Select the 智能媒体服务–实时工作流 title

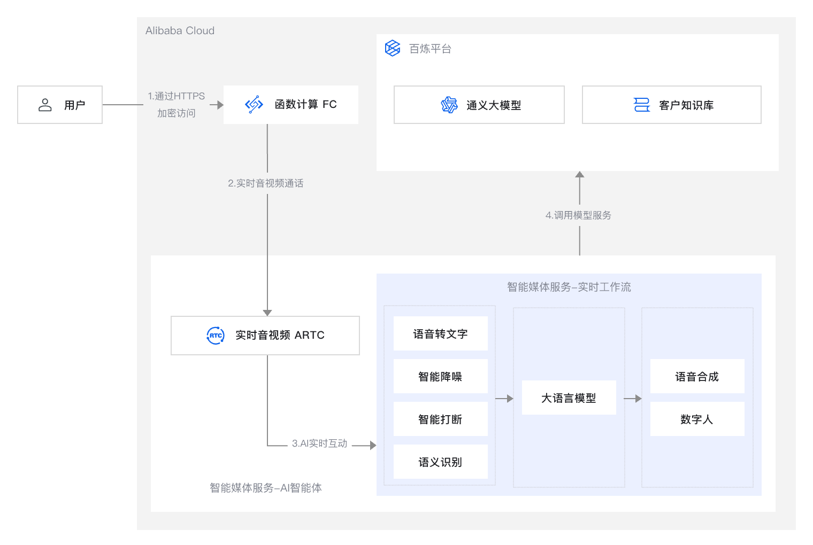click(x=569, y=287)
